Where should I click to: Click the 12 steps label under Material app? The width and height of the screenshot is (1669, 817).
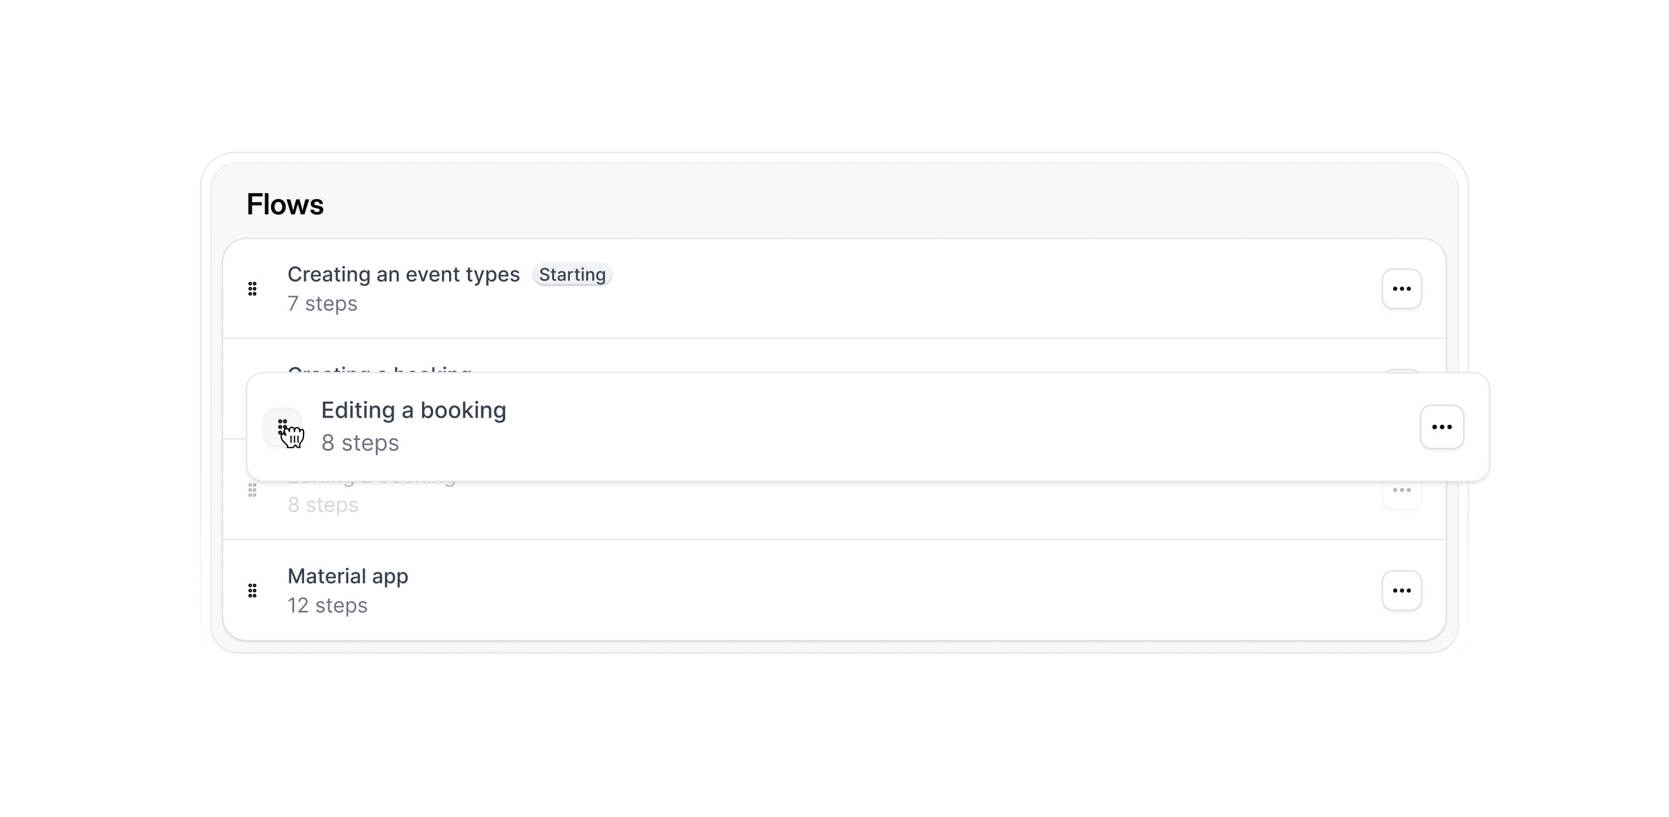pos(327,606)
